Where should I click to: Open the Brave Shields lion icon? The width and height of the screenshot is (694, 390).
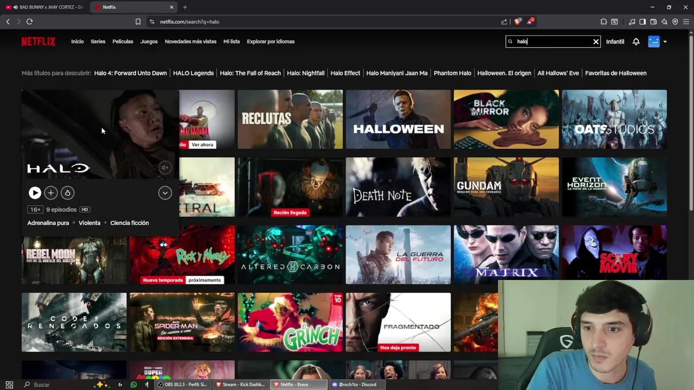(x=518, y=22)
